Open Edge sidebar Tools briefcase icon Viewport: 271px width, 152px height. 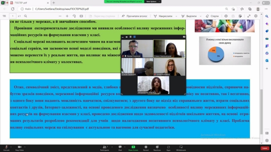[267, 38]
